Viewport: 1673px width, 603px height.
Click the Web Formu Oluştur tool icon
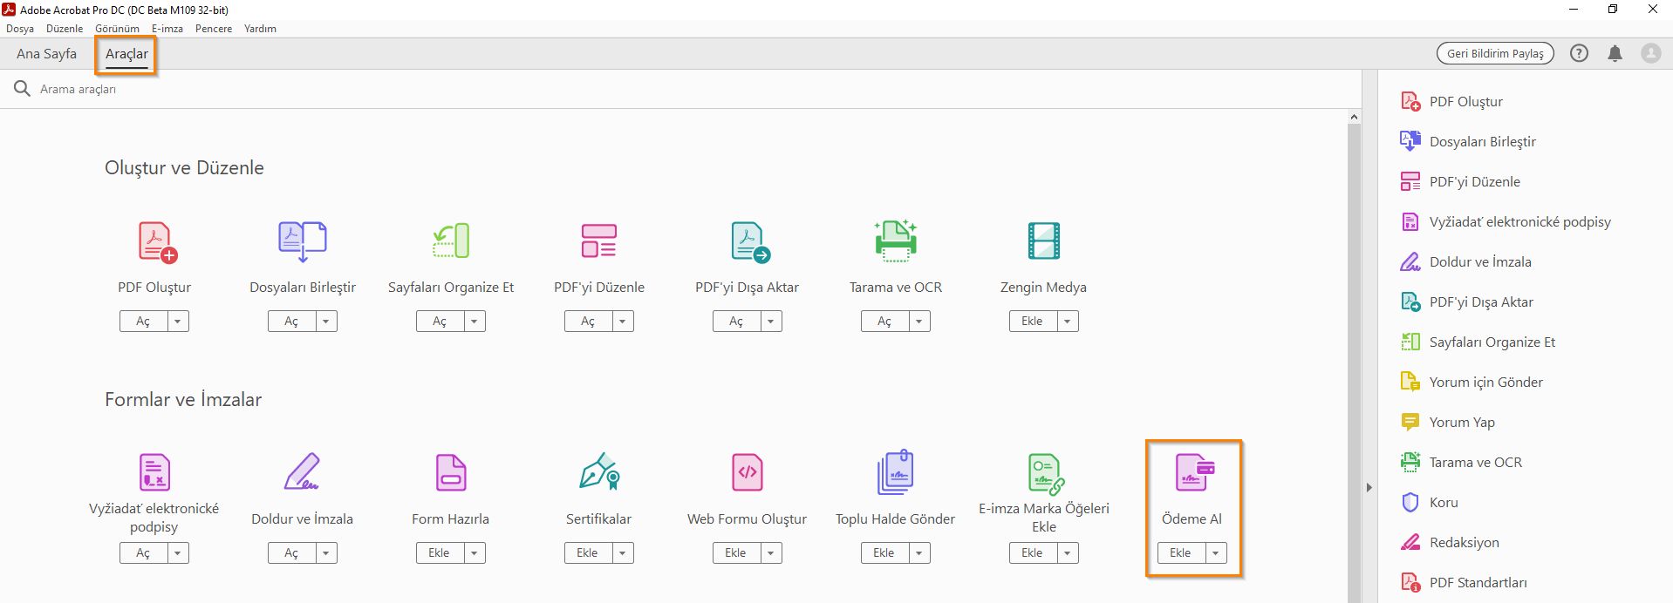click(x=748, y=472)
